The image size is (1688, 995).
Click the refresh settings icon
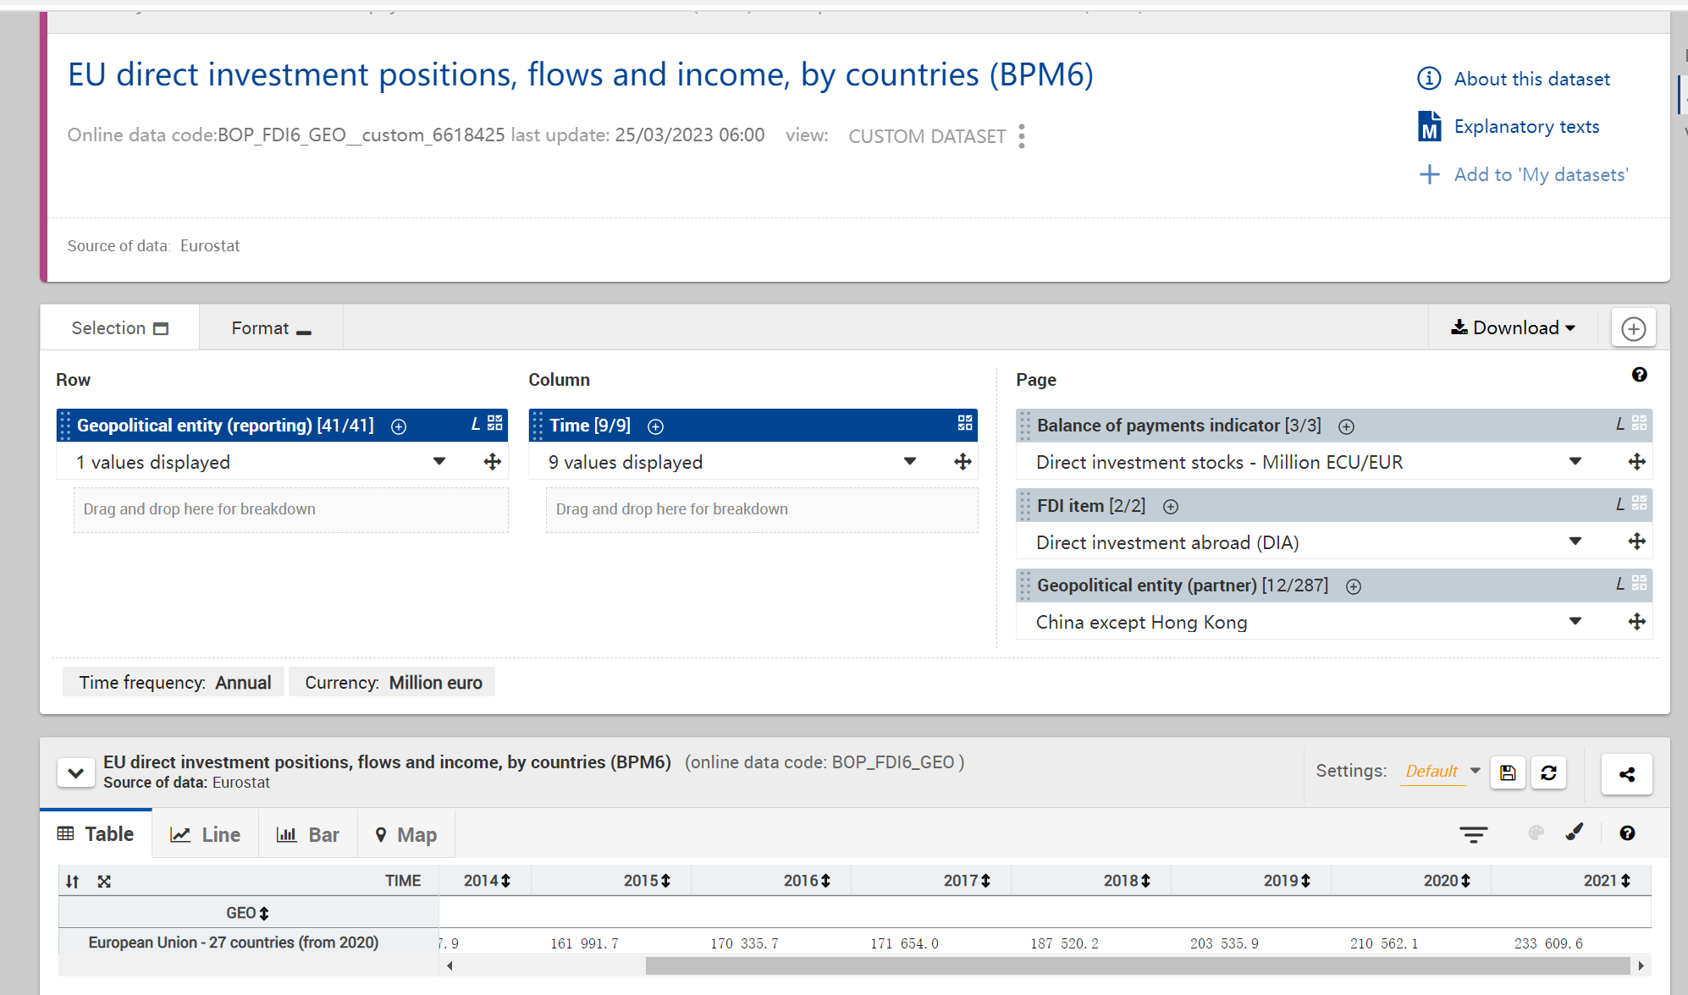point(1548,772)
